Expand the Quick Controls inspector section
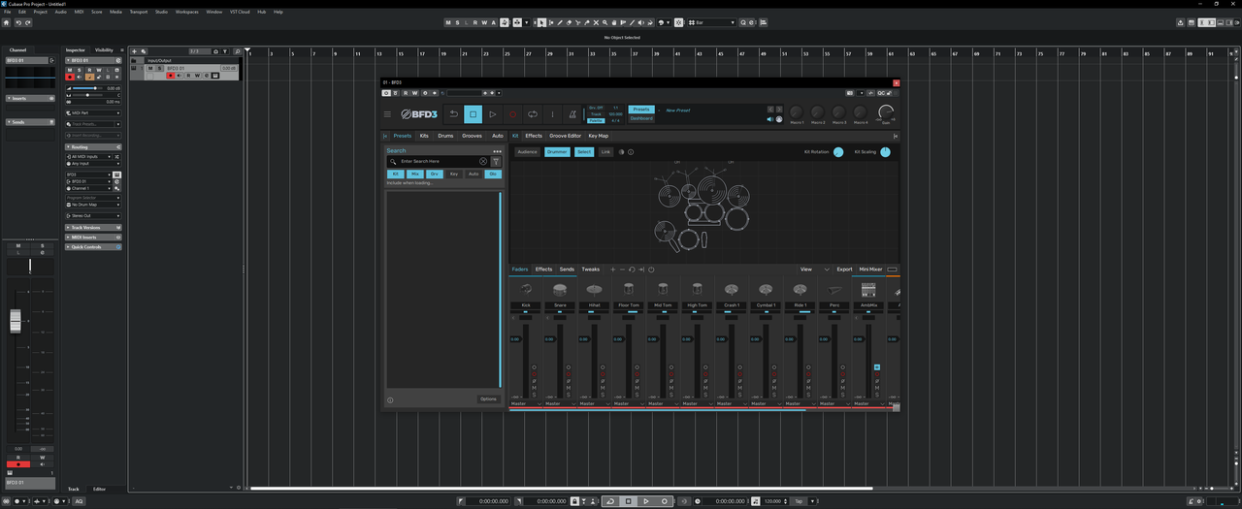 coord(93,247)
